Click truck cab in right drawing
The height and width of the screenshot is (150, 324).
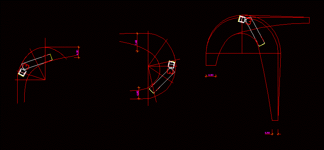click(242, 19)
